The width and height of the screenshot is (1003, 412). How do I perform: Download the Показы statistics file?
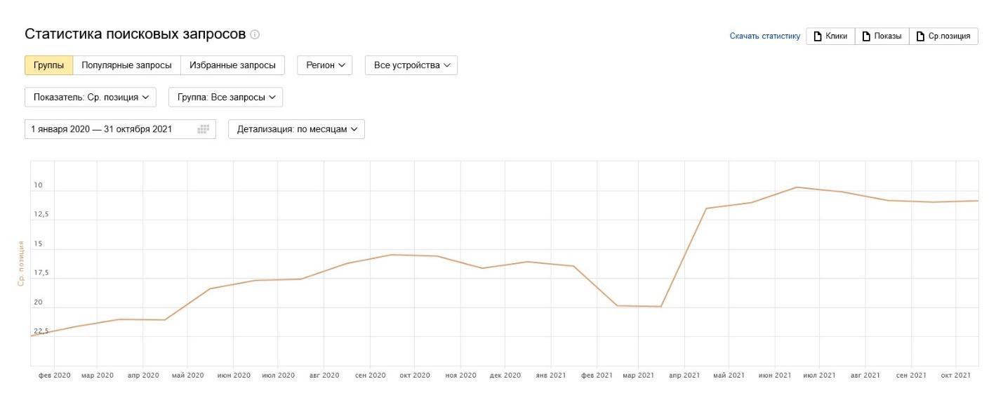(882, 36)
